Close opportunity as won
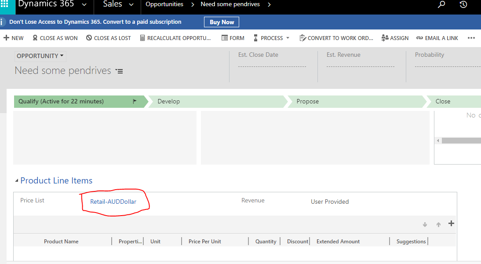The height and width of the screenshot is (264, 481). click(x=55, y=38)
